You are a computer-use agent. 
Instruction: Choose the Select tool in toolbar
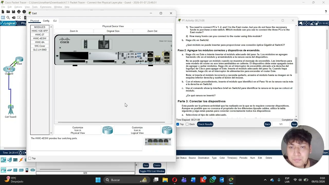3,17
